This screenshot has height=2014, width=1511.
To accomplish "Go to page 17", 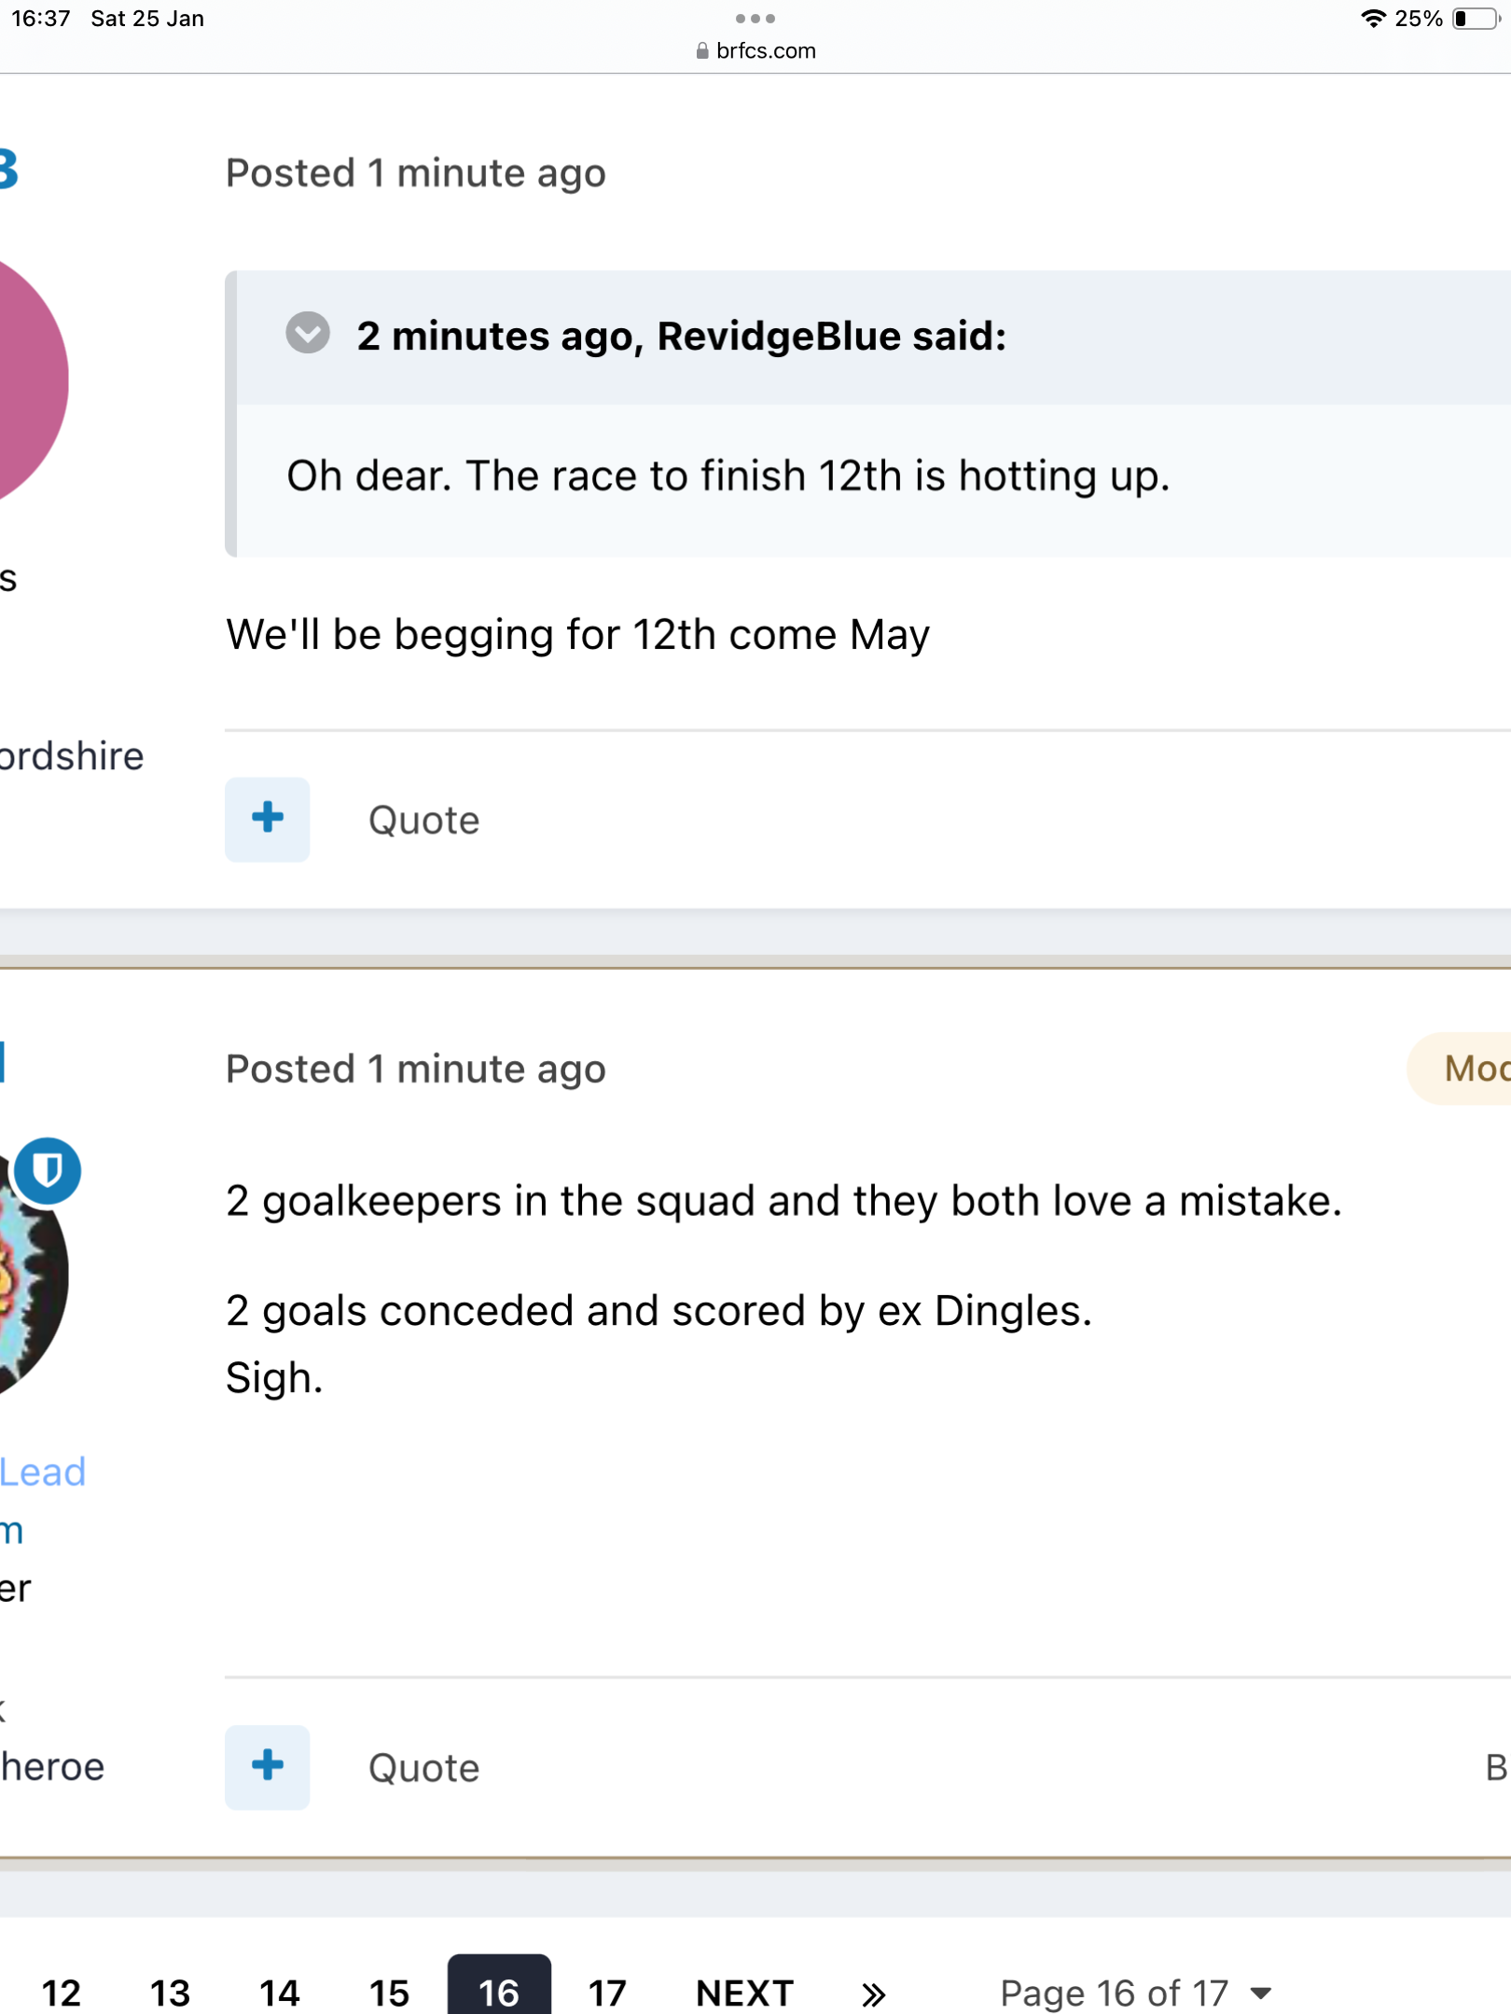I will [x=607, y=1993].
